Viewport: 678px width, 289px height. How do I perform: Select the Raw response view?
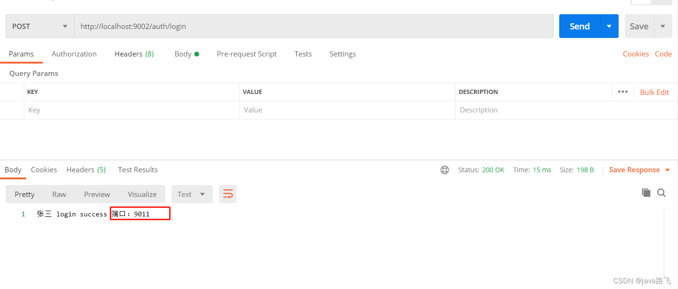(59, 194)
